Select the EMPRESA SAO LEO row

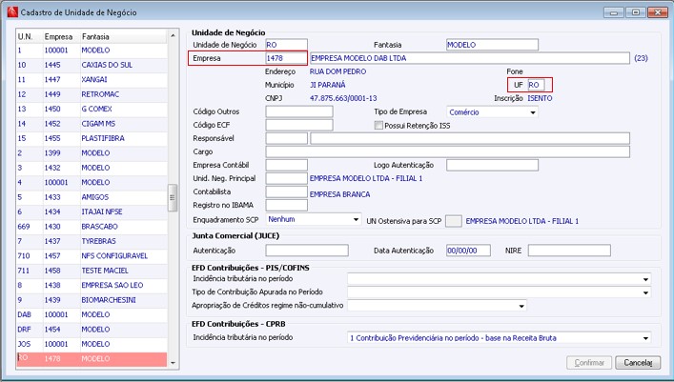(x=92, y=285)
